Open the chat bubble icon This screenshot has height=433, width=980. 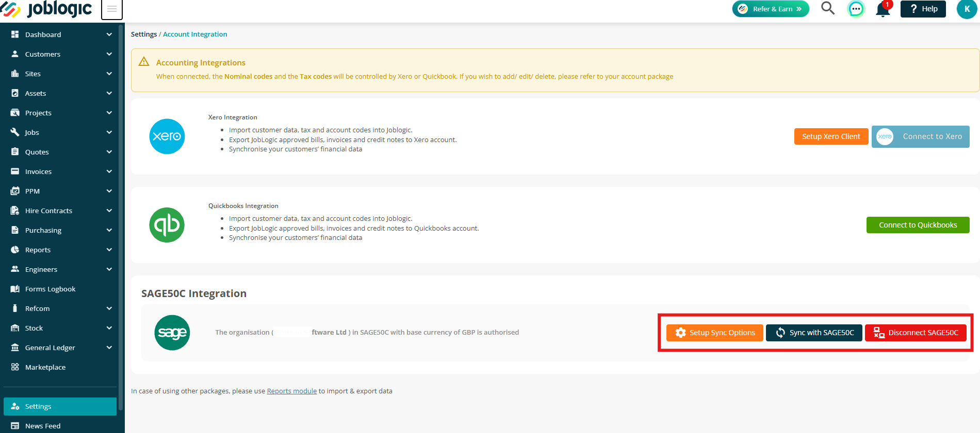click(x=856, y=9)
